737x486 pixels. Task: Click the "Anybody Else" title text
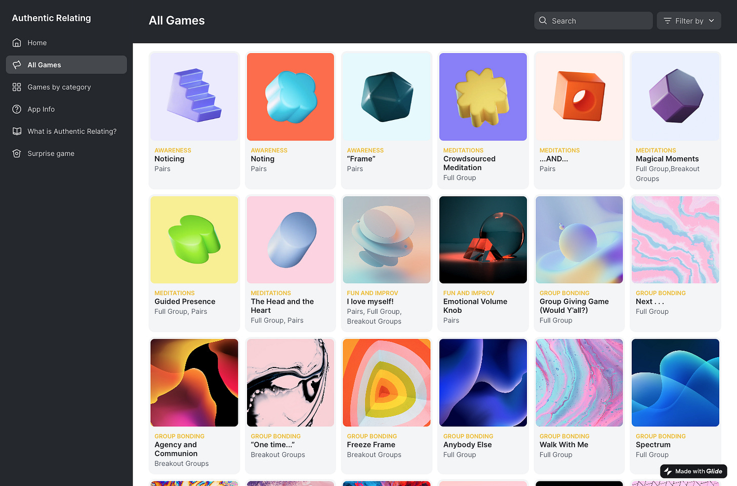pyautogui.click(x=468, y=445)
